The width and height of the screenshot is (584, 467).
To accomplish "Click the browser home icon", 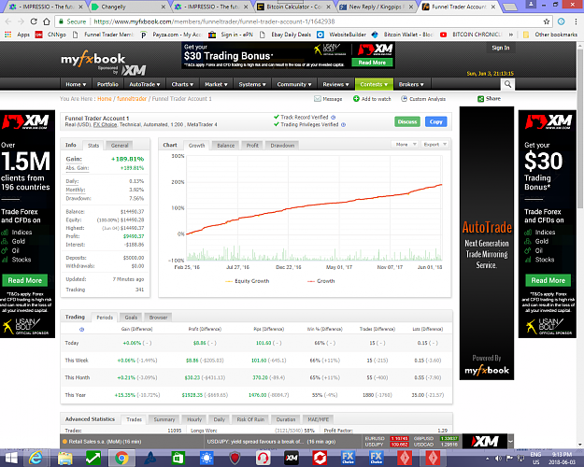I will [x=46, y=21].
